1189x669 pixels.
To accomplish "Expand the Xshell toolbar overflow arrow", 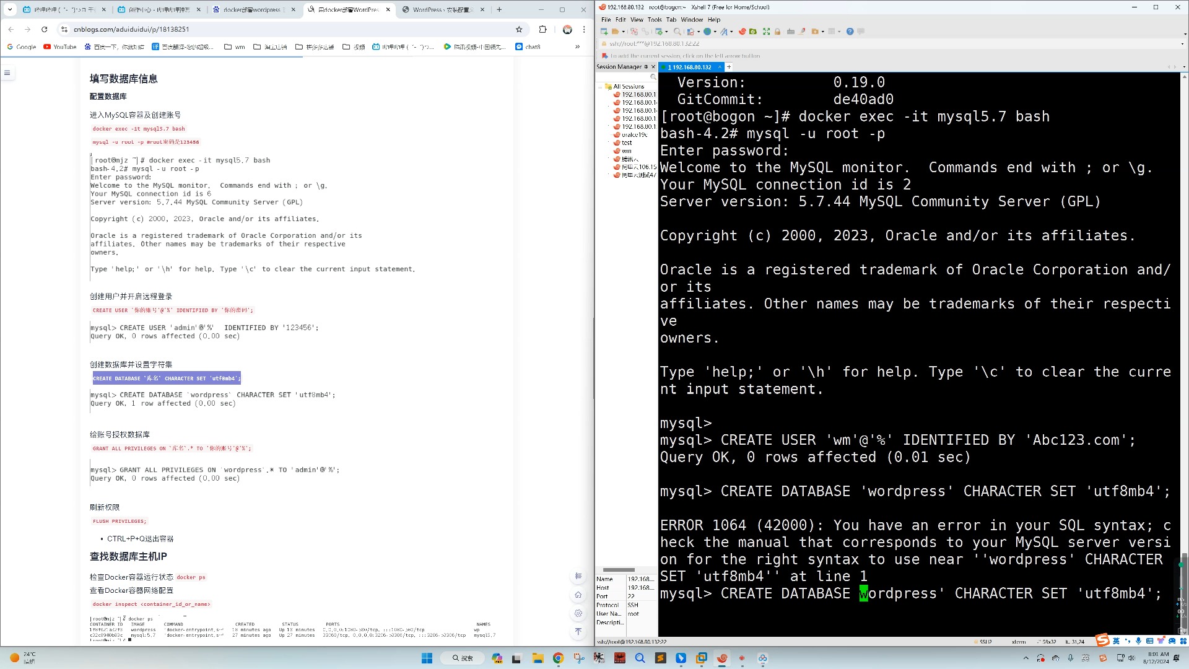I will tap(1185, 33).
